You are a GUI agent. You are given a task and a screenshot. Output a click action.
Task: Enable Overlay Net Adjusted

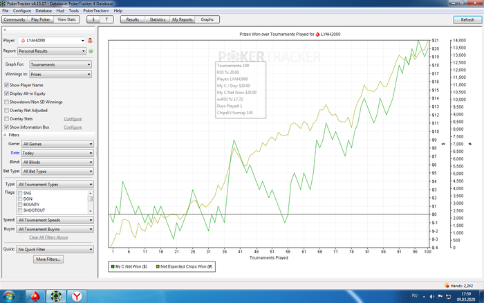(x=6, y=110)
